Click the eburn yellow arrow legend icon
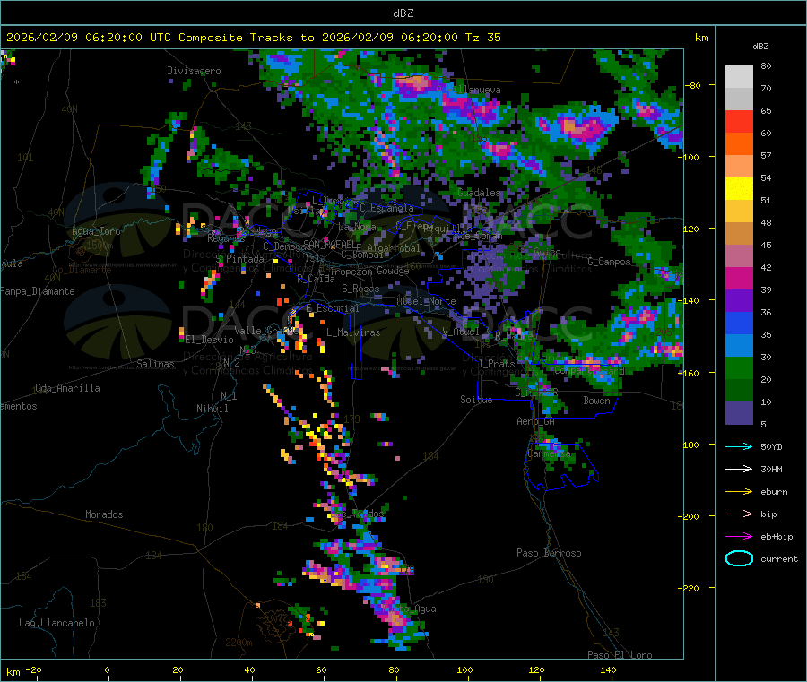The image size is (807, 682). coord(739,492)
